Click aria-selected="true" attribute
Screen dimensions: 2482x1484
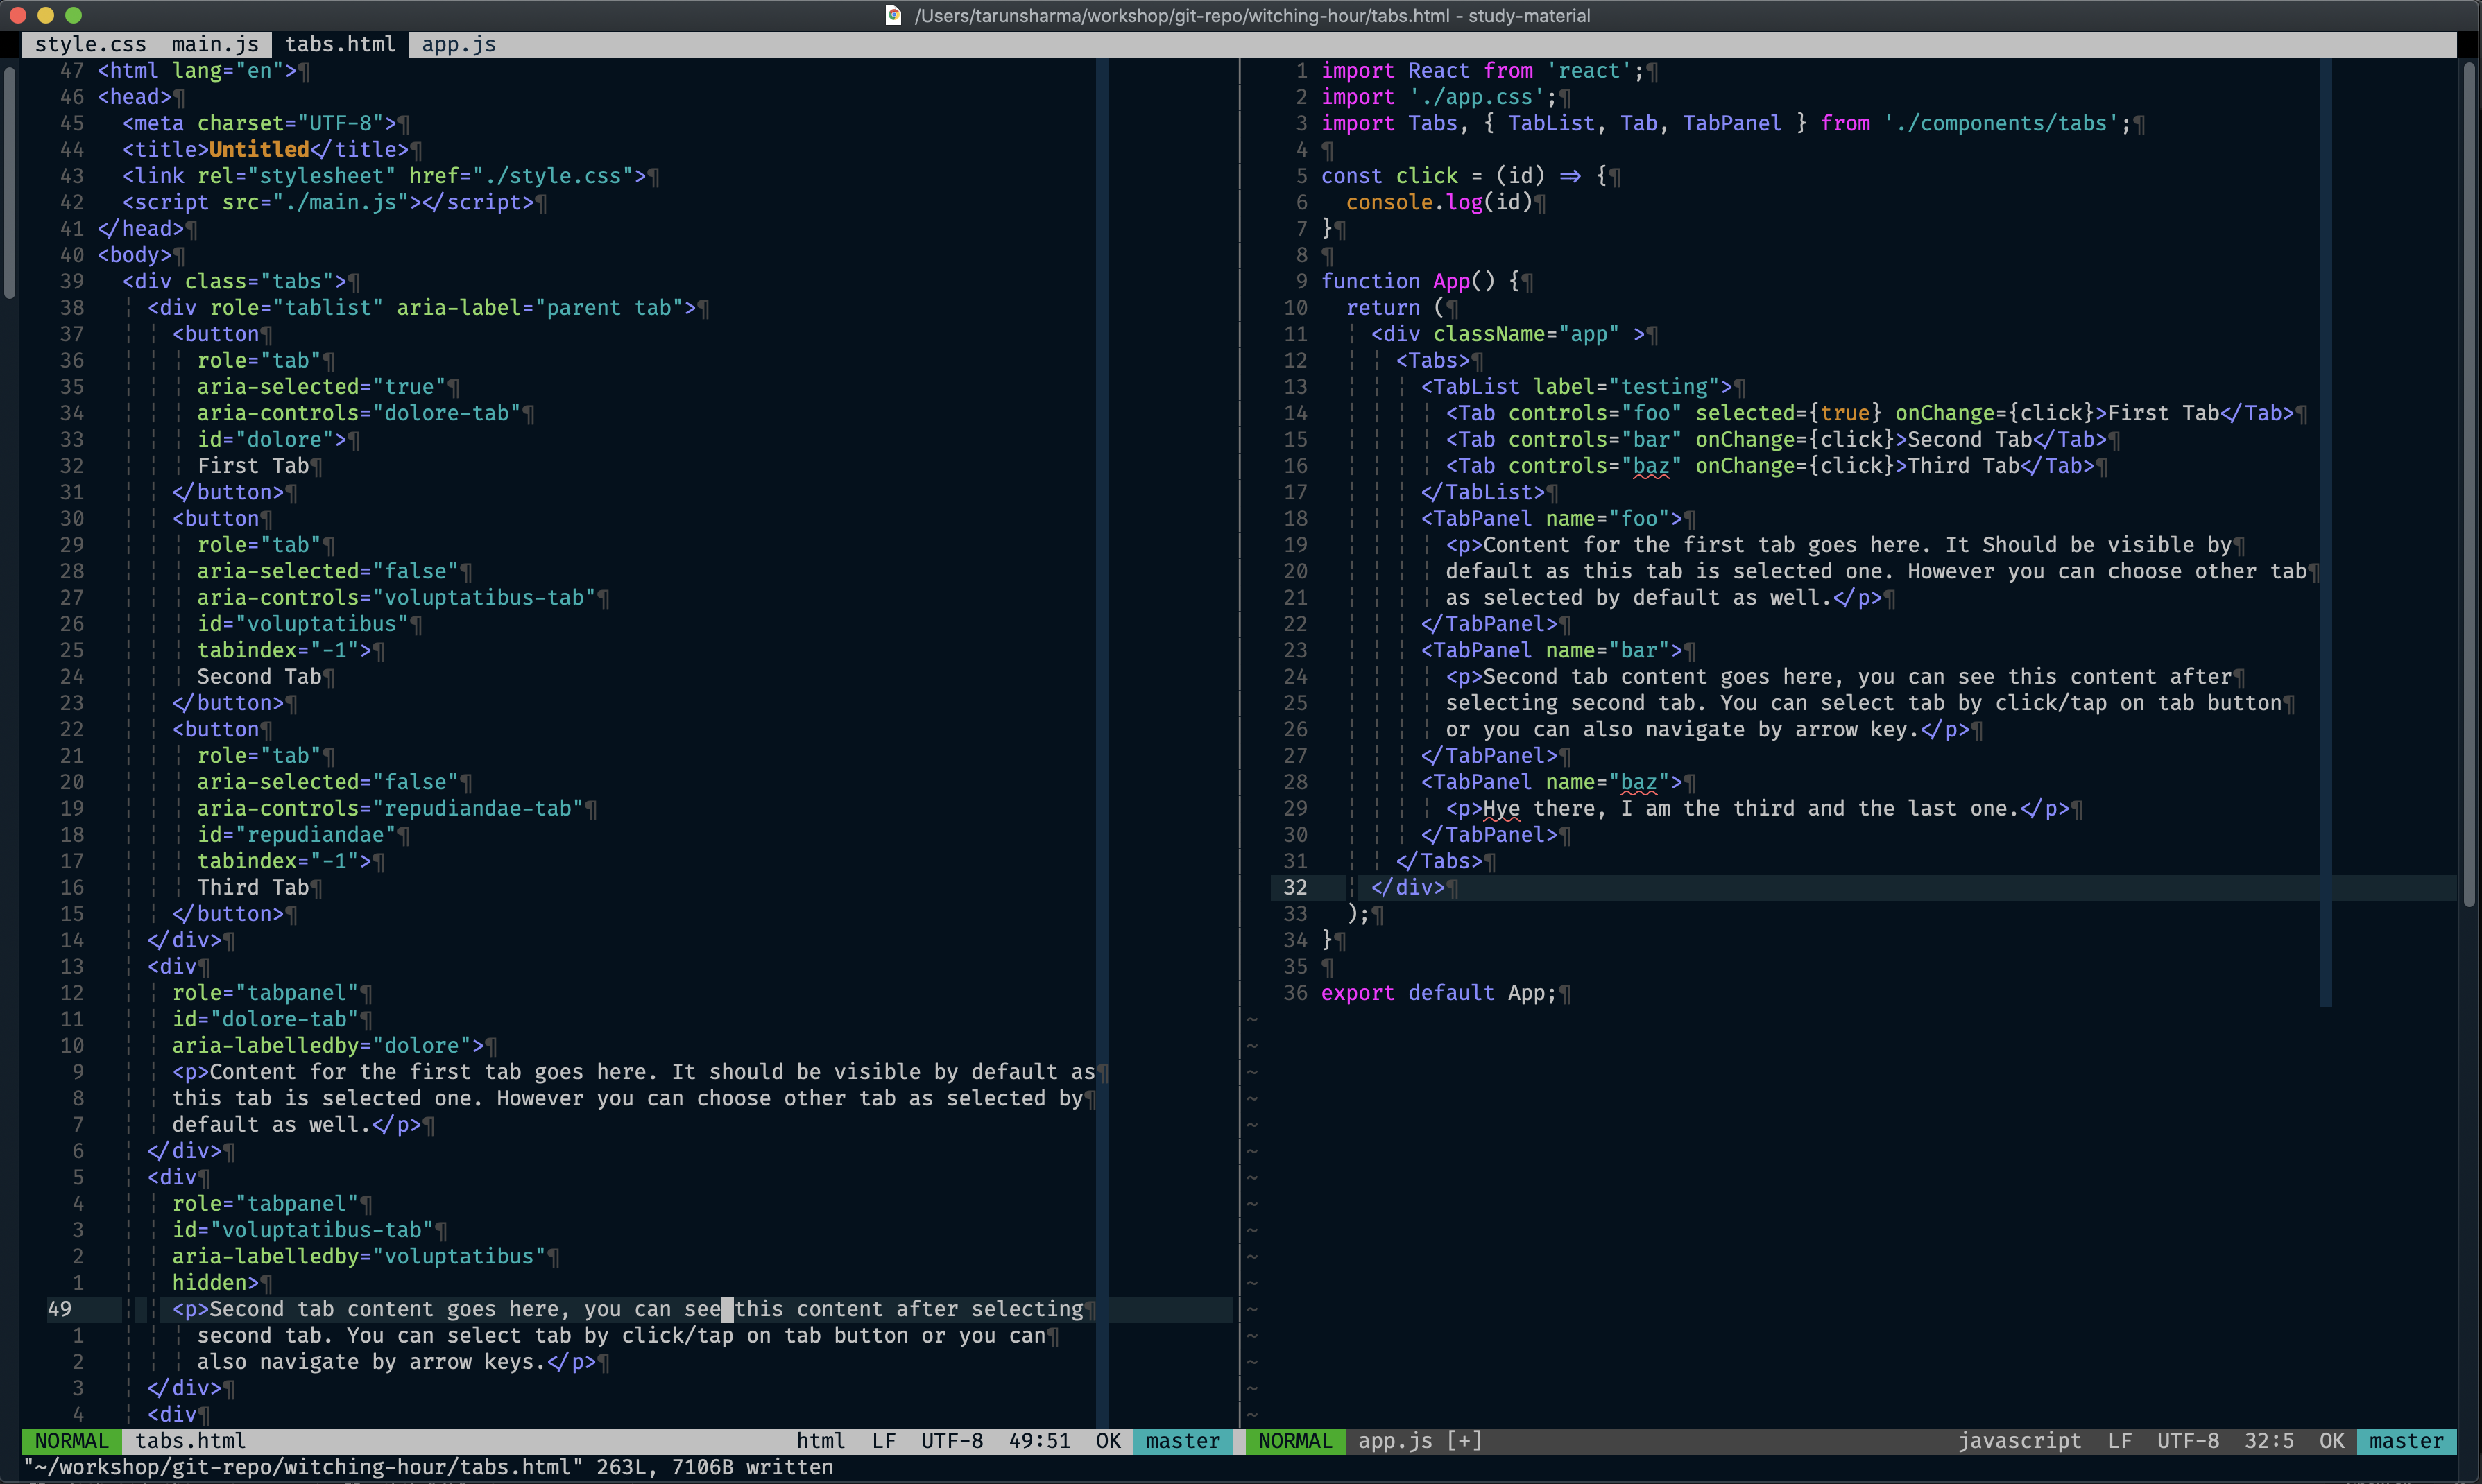(x=322, y=387)
